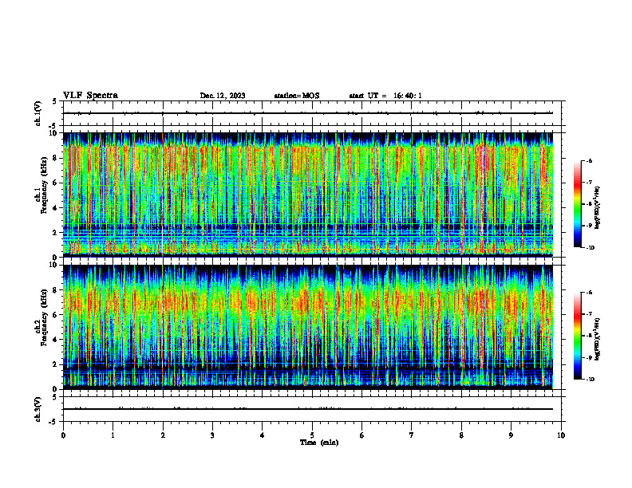Click time axis tick label '0'
The height and width of the screenshot is (488, 632).
[x=63, y=435]
